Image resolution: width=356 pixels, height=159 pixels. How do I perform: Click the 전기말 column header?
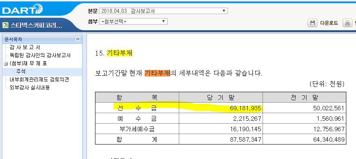click(304, 97)
